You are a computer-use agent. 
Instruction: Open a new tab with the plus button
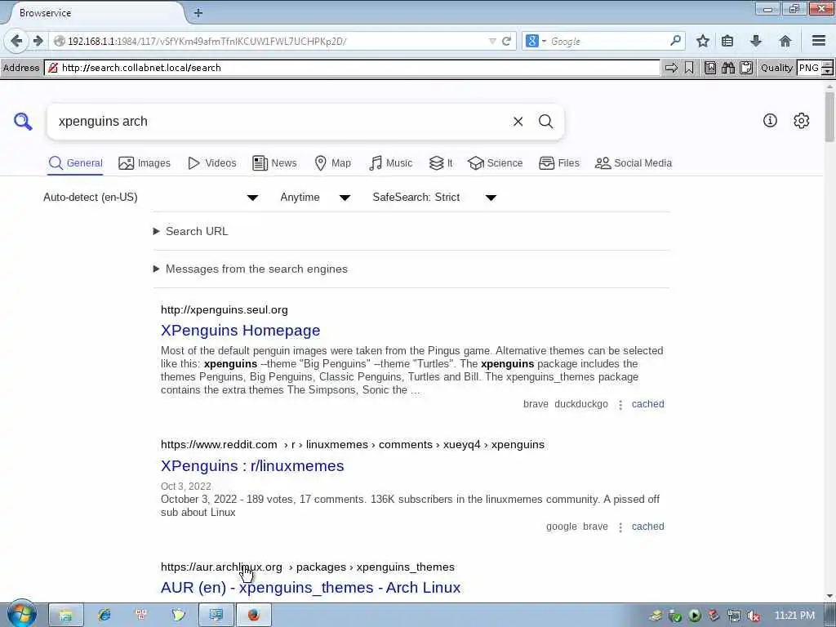[x=198, y=13]
